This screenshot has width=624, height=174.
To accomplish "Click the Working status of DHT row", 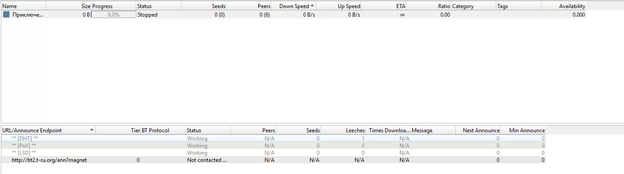I will click(197, 139).
